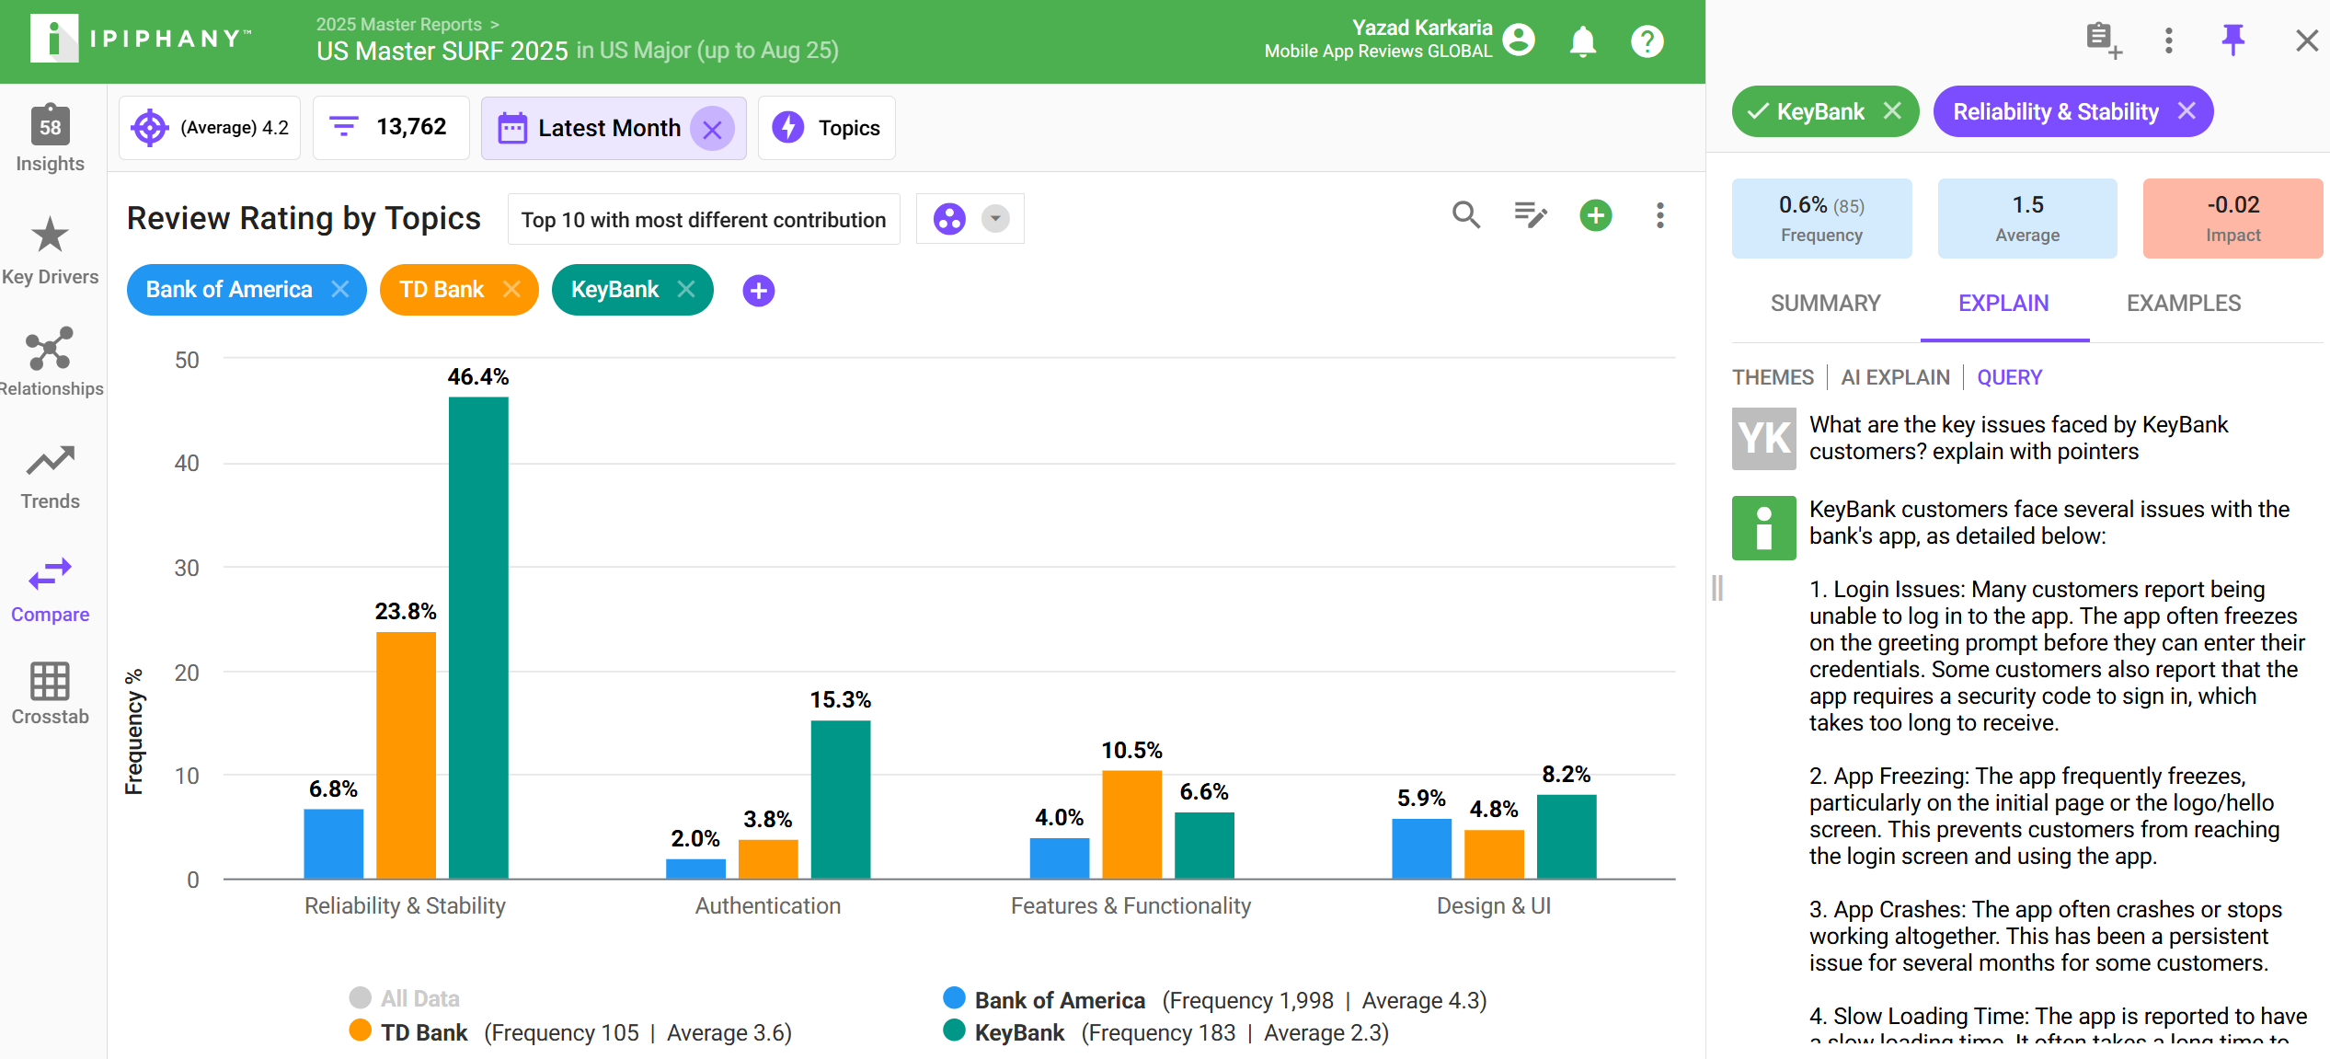The image size is (2330, 1059).
Task: Open the Relationships network icon
Action: point(50,349)
